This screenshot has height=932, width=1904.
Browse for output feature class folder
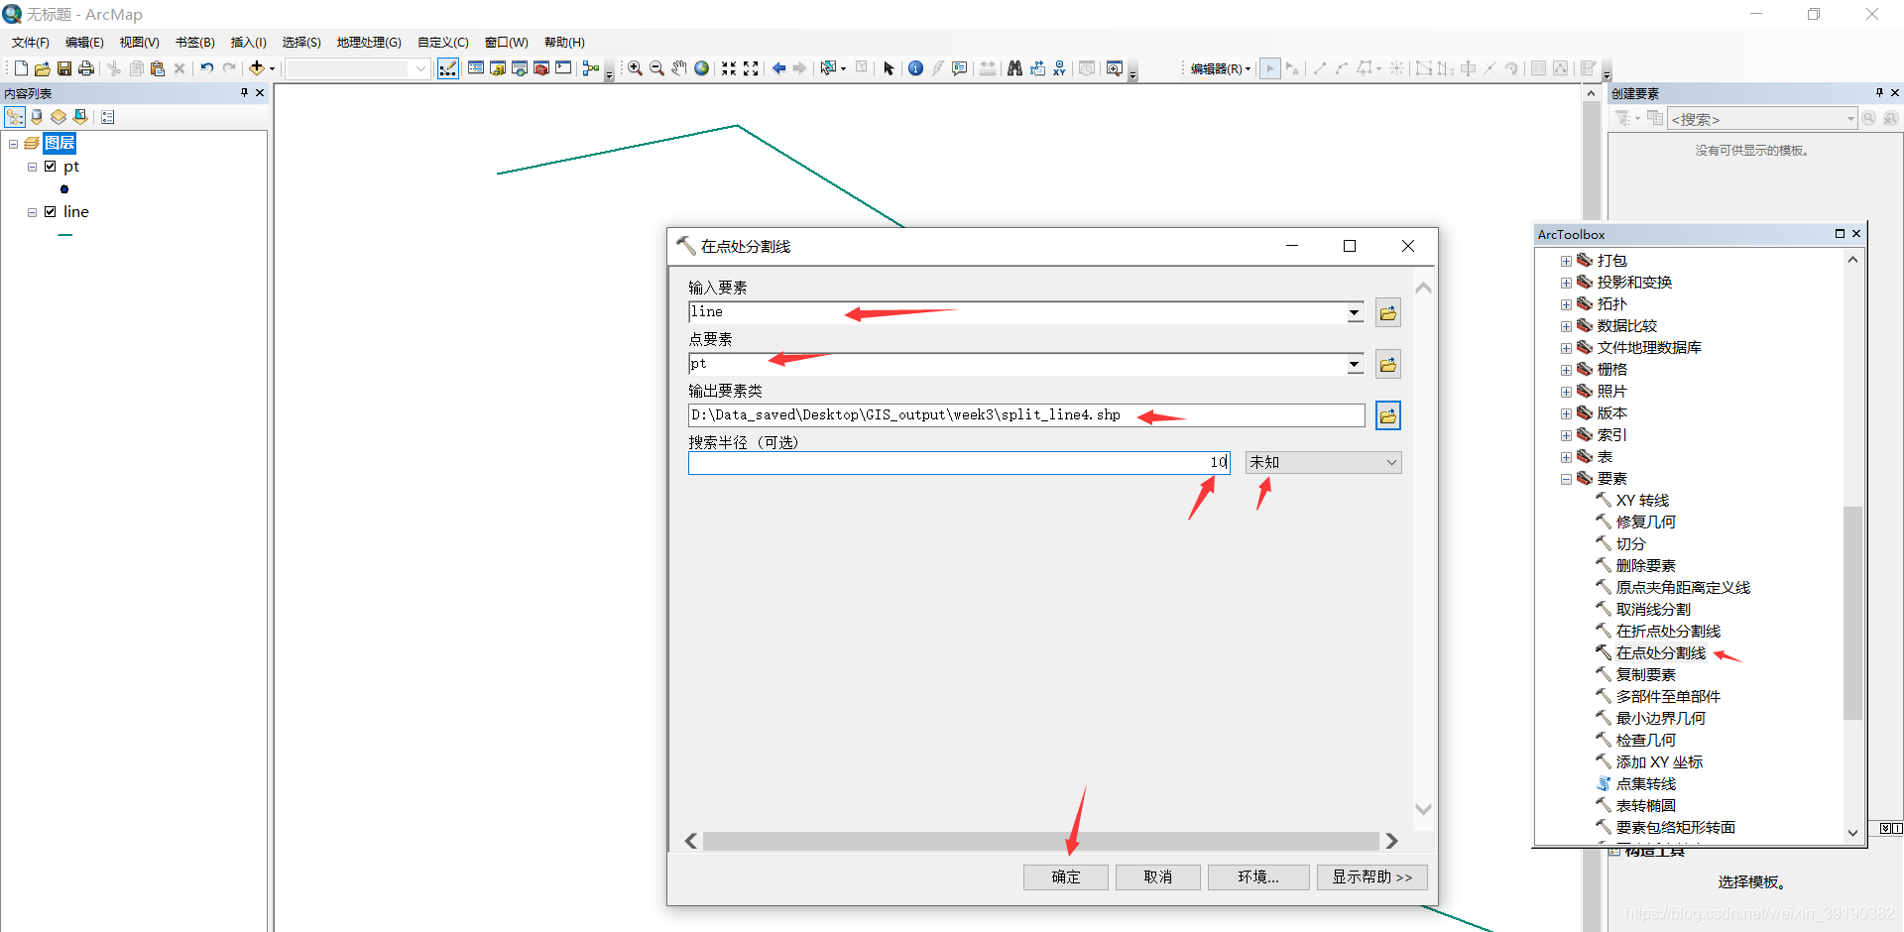click(1388, 415)
